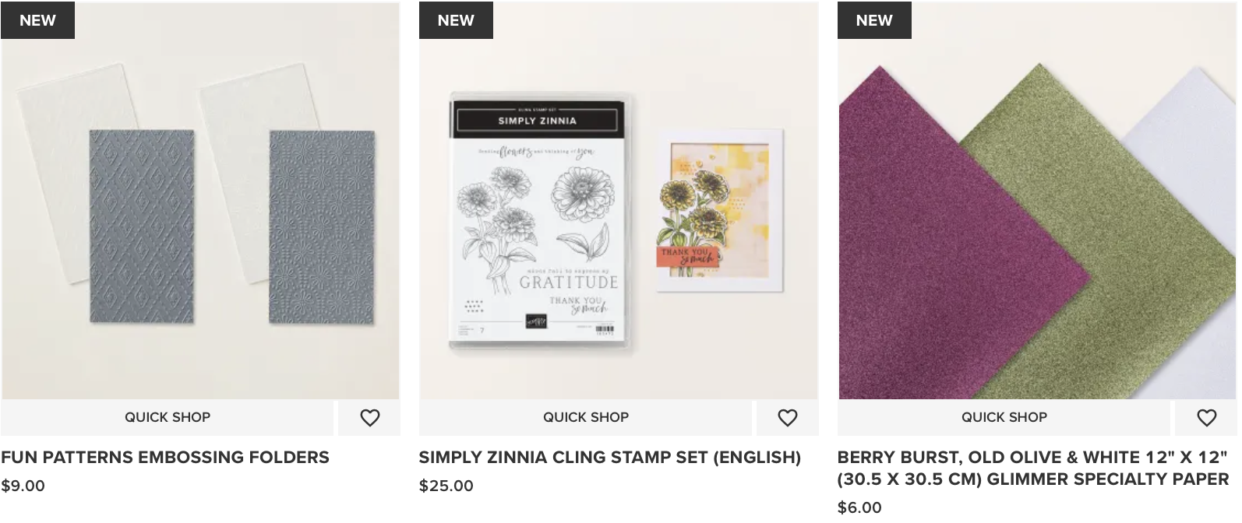Click the diamond-pattern gray embossing folder
Screen dimensions: 1242x523
(x=142, y=226)
